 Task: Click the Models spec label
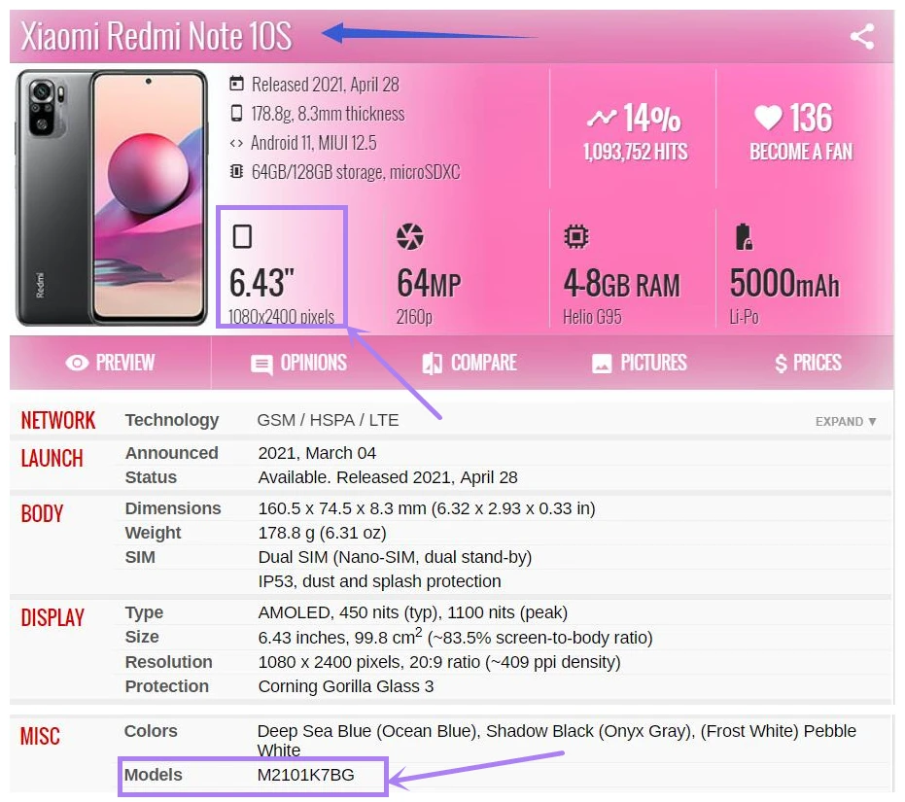[153, 775]
